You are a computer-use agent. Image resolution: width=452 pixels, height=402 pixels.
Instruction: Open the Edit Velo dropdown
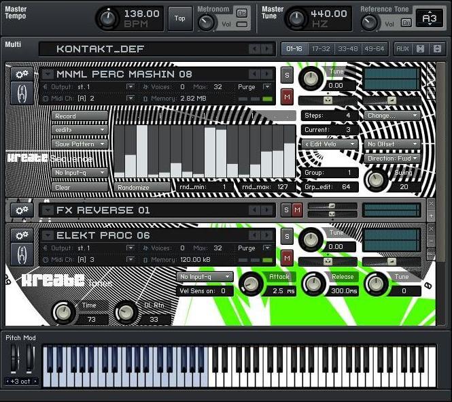click(x=330, y=144)
